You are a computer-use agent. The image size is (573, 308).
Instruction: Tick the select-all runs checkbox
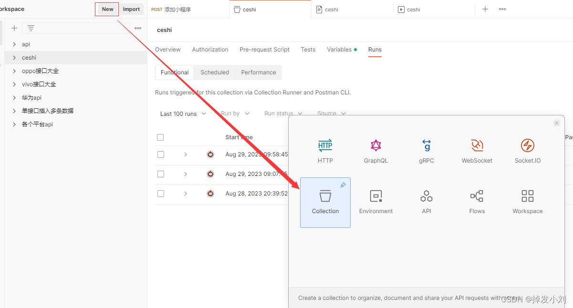[x=160, y=137]
